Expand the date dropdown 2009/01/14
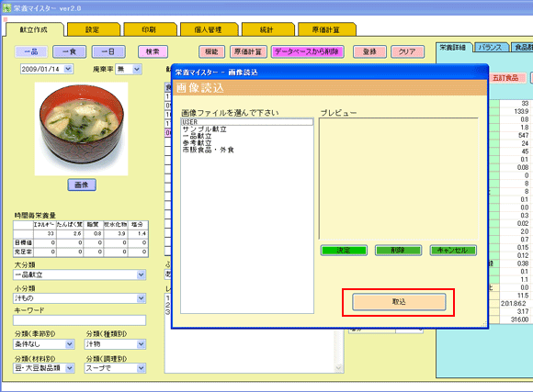 point(68,69)
